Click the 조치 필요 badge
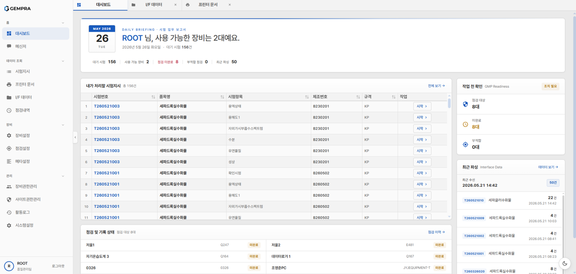The height and width of the screenshot is (274, 576). point(550,86)
